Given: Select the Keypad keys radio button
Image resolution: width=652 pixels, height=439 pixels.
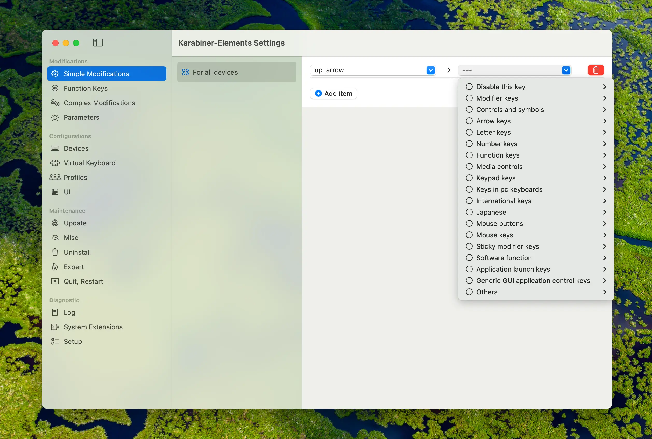Looking at the screenshot, I should point(469,178).
